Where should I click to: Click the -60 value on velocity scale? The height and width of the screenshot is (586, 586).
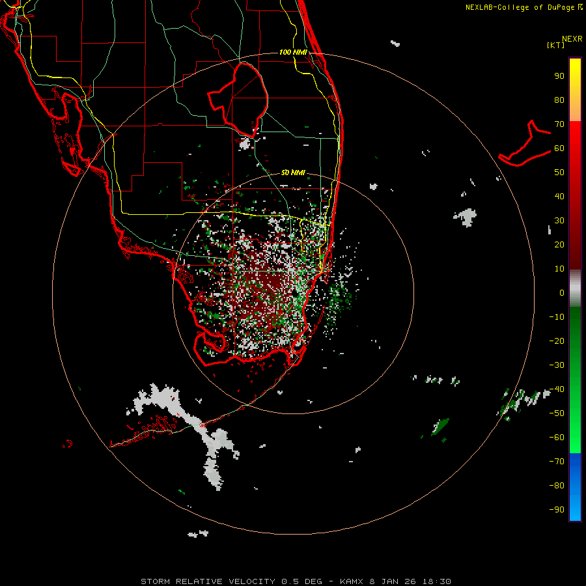[x=557, y=438]
